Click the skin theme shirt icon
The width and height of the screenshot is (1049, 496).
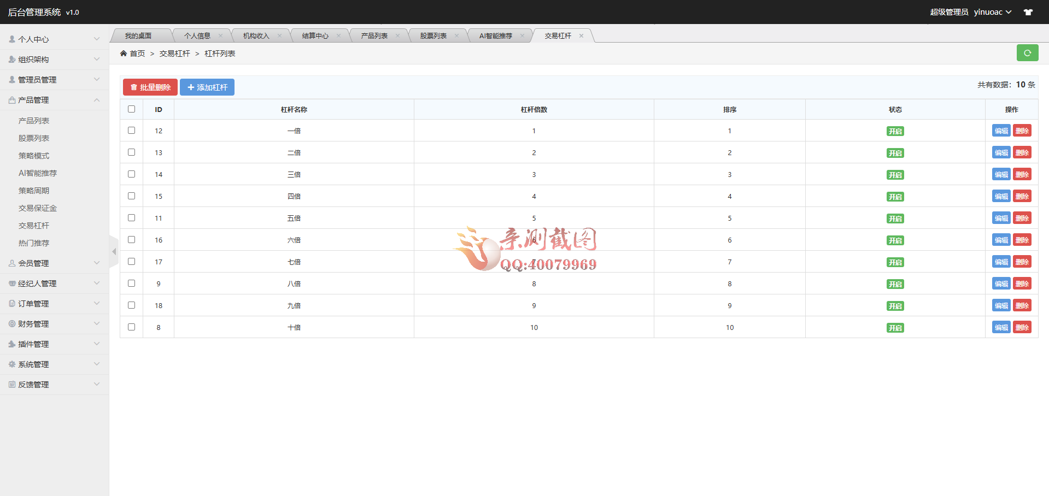tap(1028, 12)
